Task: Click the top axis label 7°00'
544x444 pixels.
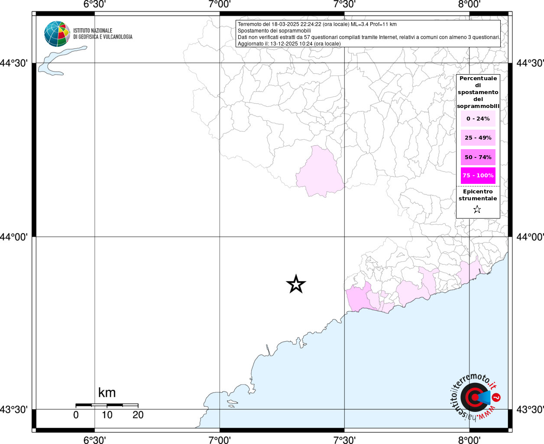Action: 220,4
